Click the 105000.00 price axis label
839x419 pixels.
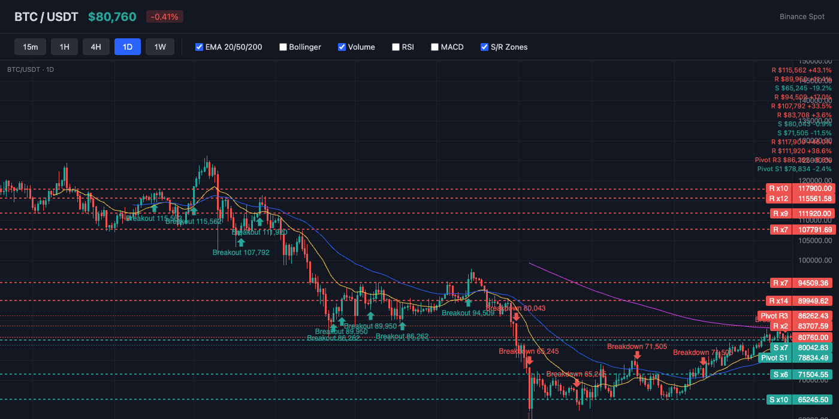(x=814, y=240)
